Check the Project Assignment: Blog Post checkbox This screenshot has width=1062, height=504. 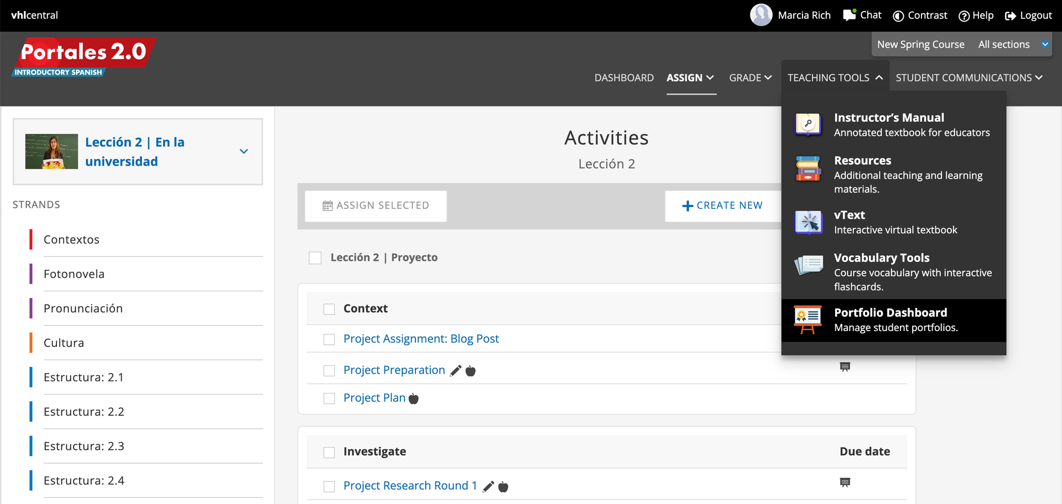329,339
